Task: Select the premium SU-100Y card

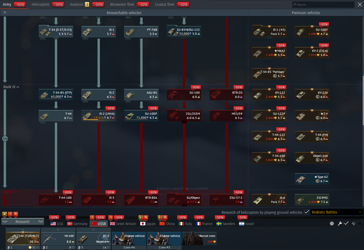Action: 312,32
